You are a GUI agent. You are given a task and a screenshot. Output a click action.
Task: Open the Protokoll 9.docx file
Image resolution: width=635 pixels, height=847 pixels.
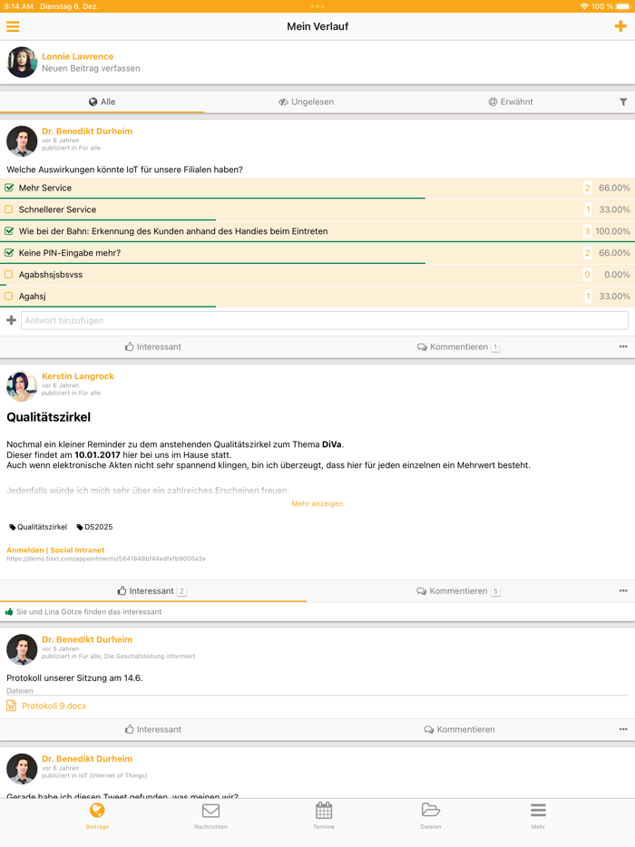pos(54,706)
